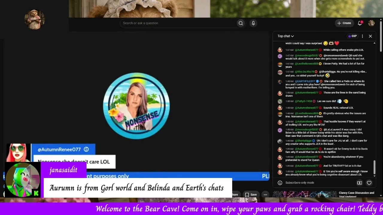Open the 0XP crown badge
Viewport: 383px width, 215px height.
[x=352, y=36]
